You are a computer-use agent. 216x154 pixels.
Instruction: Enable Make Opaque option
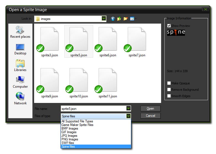169,83
